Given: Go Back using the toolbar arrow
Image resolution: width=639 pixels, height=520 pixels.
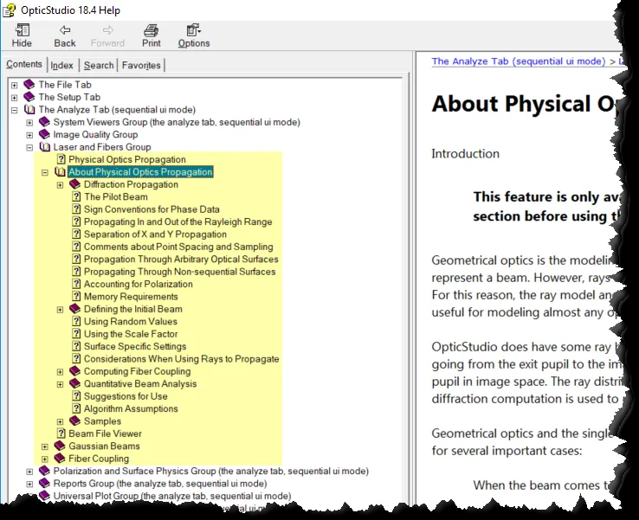Looking at the screenshot, I should (65, 35).
